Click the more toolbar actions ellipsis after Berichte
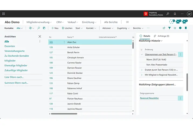 tap(148, 28)
